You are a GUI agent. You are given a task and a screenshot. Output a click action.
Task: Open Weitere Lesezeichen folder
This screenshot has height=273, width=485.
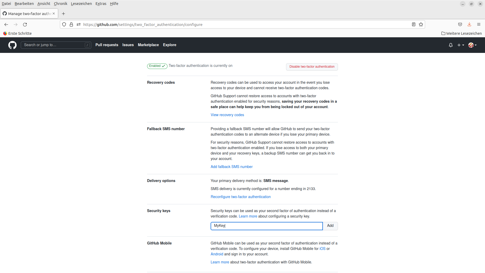462,33
